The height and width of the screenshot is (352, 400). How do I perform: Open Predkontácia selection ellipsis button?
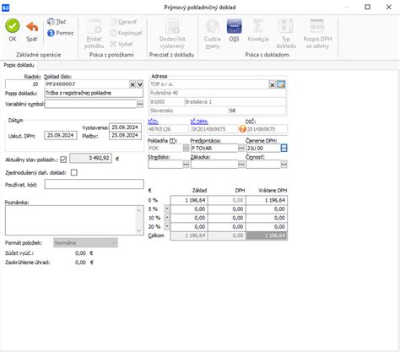pos(241,148)
